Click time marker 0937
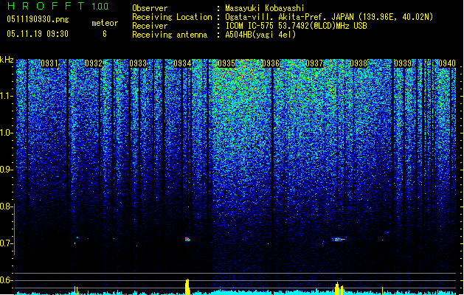This screenshot has height=295, width=464. [x=314, y=63]
